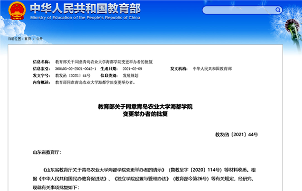This screenshot has width=302, height=191.
Task: Select issuing body 中华人民共和国教育部 value
Action: [x=212, y=69]
